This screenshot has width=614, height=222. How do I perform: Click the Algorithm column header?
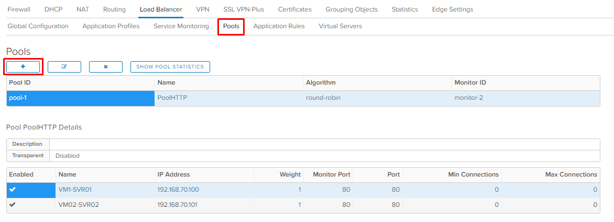coord(378,83)
